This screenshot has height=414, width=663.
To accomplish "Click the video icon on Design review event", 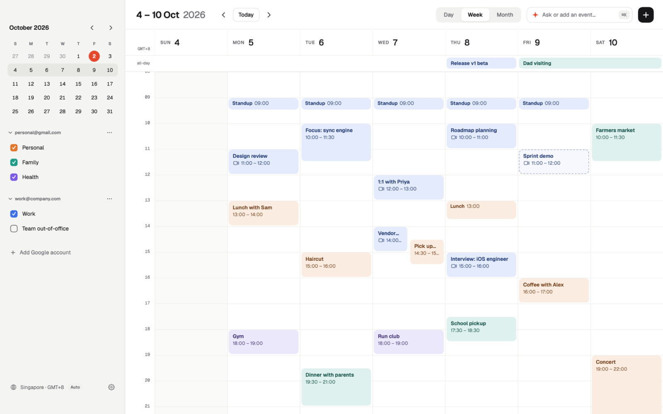I will pyautogui.click(x=236, y=163).
